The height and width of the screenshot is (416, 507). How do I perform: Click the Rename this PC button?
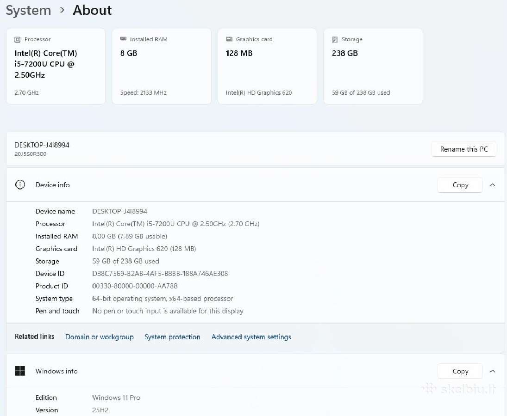click(x=463, y=149)
